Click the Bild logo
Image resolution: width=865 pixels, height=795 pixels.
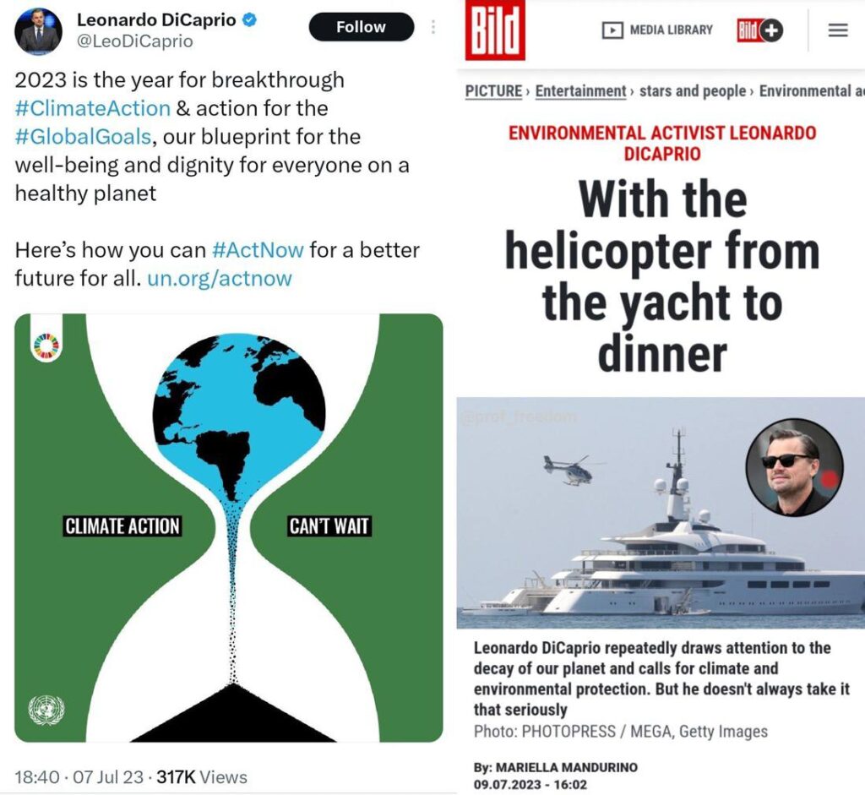point(495,30)
